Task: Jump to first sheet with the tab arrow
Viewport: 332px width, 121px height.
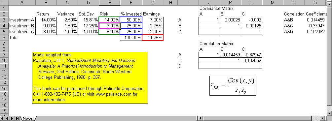Action: 2,118
